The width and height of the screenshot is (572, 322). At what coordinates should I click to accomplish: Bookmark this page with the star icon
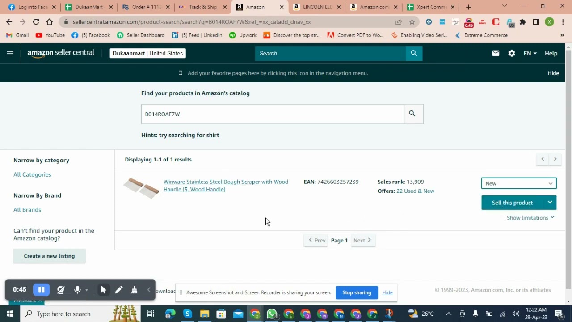click(x=412, y=22)
